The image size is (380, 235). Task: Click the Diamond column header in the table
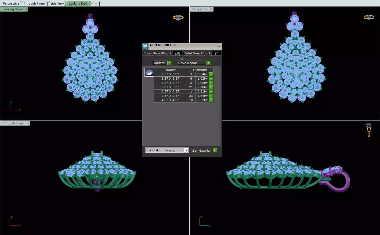pyautogui.click(x=200, y=70)
